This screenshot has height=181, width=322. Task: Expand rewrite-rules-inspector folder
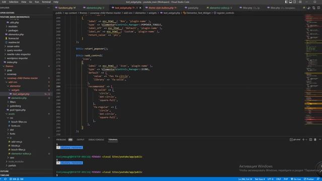point(19,54)
